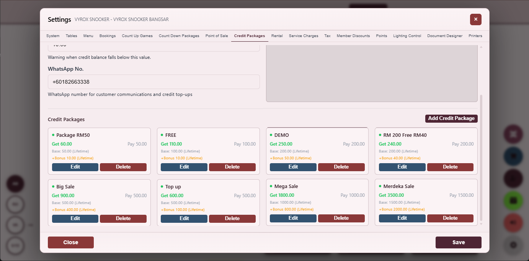This screenshot has width=529, height=261.
Task: Click the vertical scrollbar thumb in settings
Action: coord(481,158)
